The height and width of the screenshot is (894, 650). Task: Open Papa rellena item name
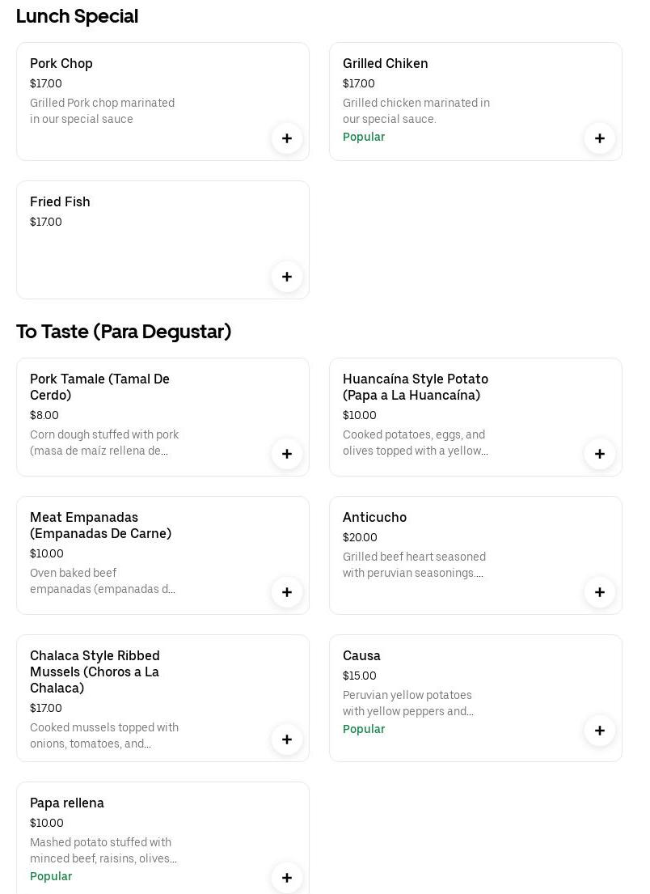(x=67, y=803)
